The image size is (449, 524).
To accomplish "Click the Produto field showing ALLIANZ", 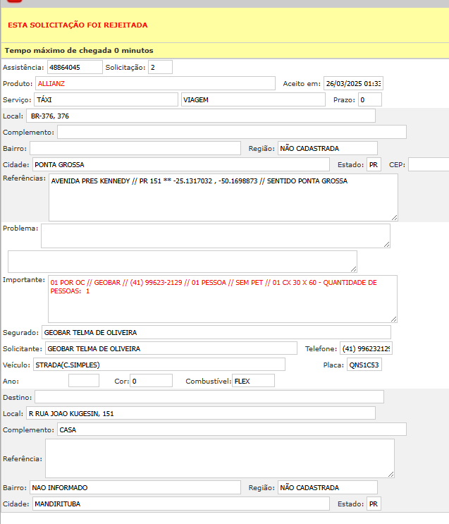I will [x=154, y=83].
